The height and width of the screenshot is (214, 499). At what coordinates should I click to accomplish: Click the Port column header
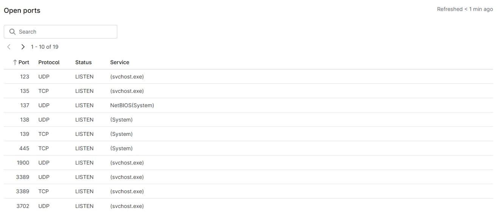[x=24, y=62]
